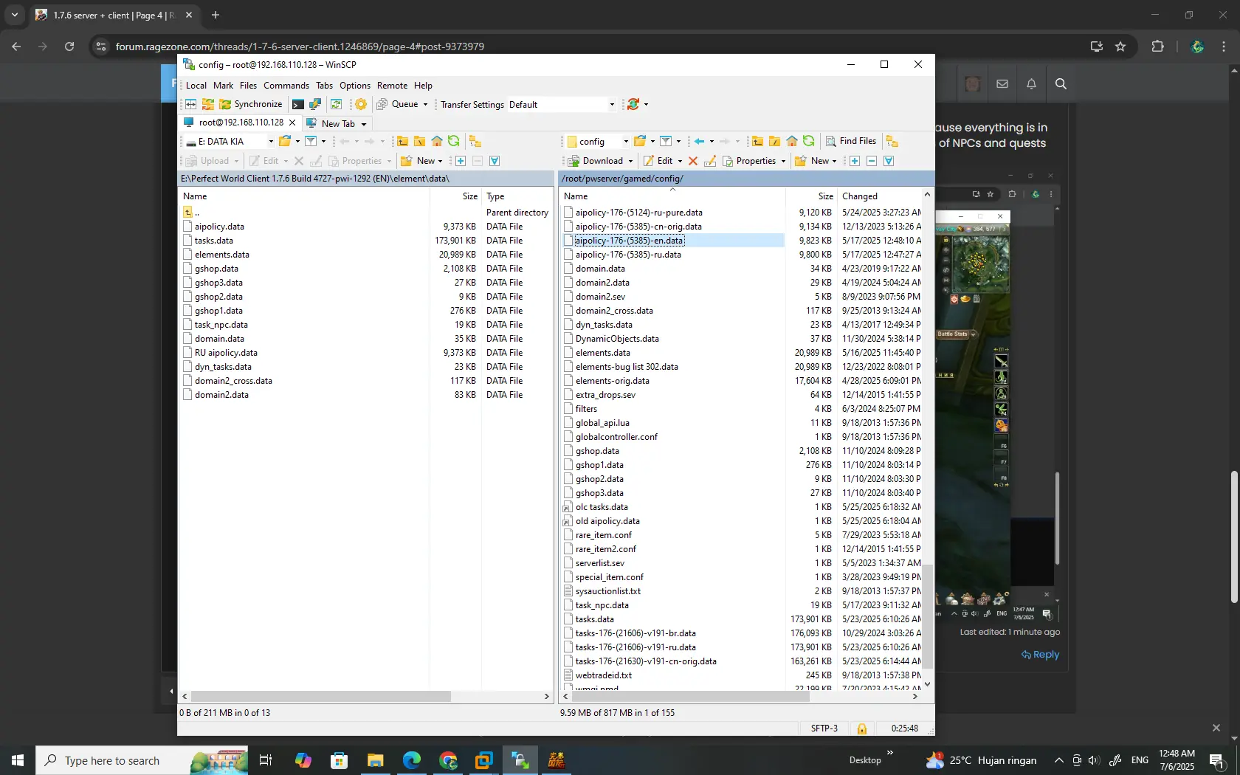Click the Reply link on forum page
Viewport: 1240px width, 775px height.
coord(1040,655)
